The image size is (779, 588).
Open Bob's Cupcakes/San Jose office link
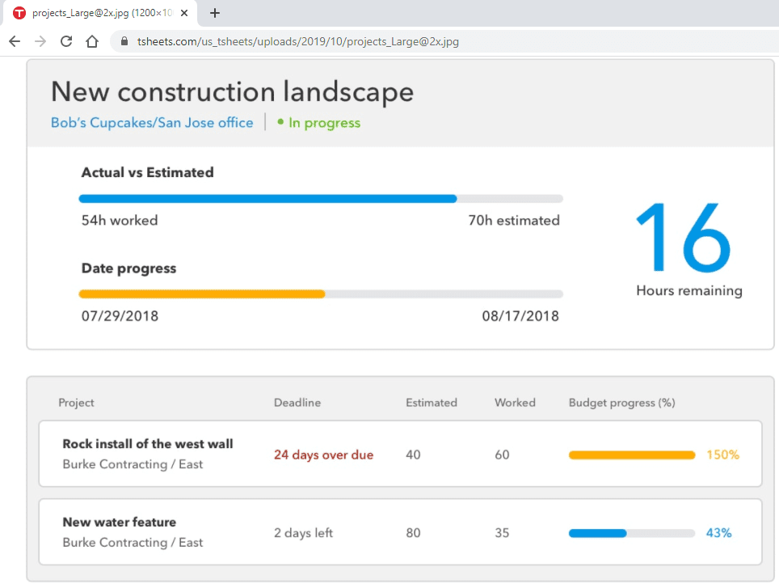[152, 123]
